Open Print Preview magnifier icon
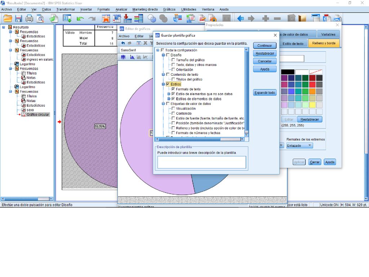The height and width of the screenshot is (277, 369). pyautogui.click(x=40, y=18)
